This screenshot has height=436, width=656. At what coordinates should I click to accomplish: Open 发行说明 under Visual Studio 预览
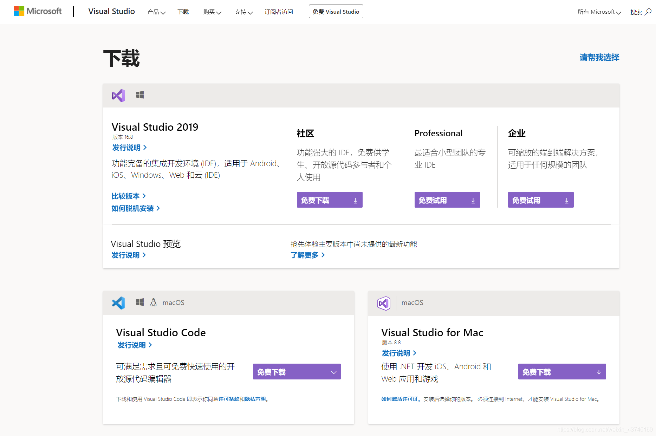129,255
